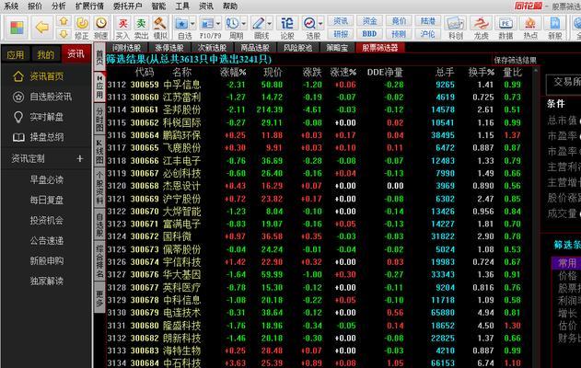Open the 帮助 menu
Image resolution: width=581 pixels, height=368 pixels.
point(230,6)
